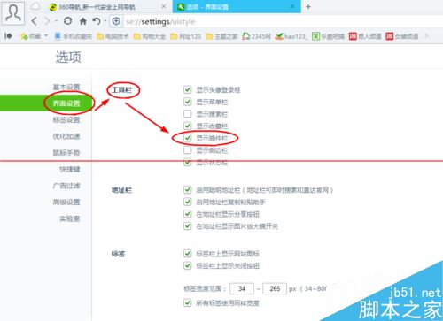Open the 购物大全 bookmark folder
Screen dimensions: 443x321
click(150, 36)
